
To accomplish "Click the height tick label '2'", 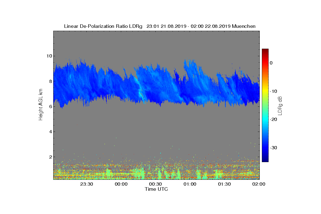I will [x=51, y=157].
